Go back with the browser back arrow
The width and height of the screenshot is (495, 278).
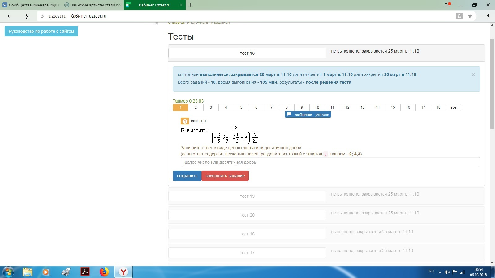click(x=10, y=16)
